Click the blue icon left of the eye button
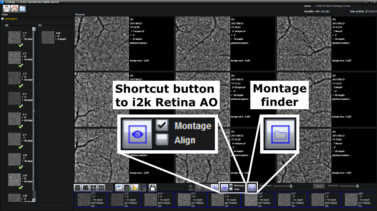The height and width of the screenshot is (211, 377). (x=215, y=188)
